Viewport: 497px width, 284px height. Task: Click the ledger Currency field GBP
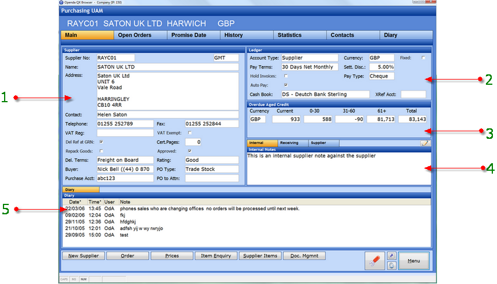pos(382,58)
